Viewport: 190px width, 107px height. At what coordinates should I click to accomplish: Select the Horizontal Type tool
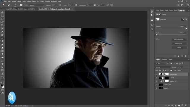[x=2, y=64]
